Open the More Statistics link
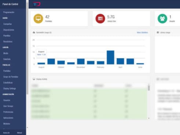This screenshot has height=135, width=180. tap(142, 33)
